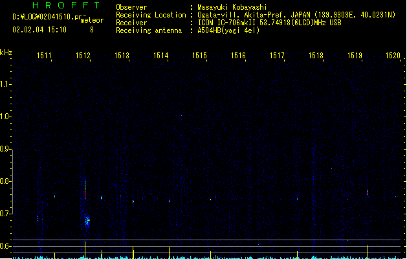Image resolution: width=407 pixels, height=259 pixels.
Task: Click antenna value A504HB(yagi 4el)
Action: coord(228,30)
